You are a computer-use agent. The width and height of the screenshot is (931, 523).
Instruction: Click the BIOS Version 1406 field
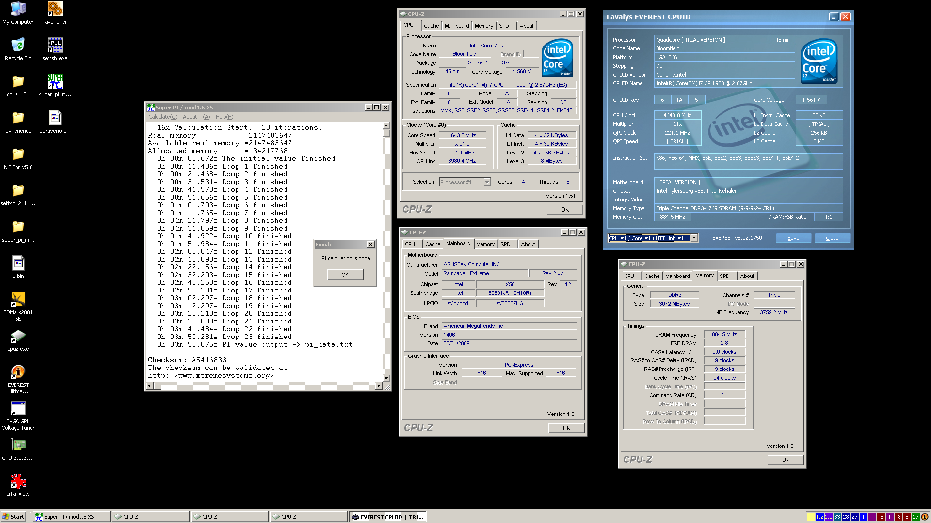click(509, 335)
